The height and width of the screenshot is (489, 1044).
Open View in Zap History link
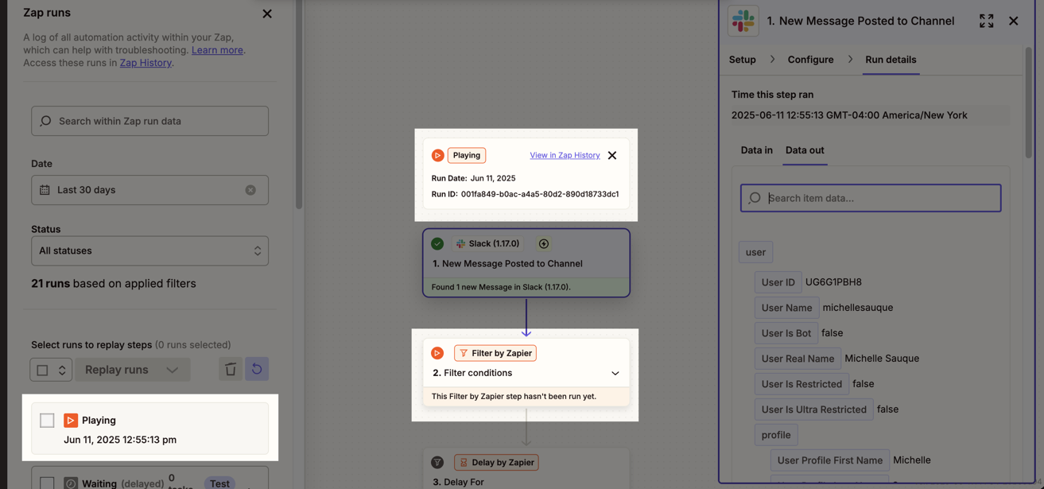pyautogui.click(x=565, y=155)
